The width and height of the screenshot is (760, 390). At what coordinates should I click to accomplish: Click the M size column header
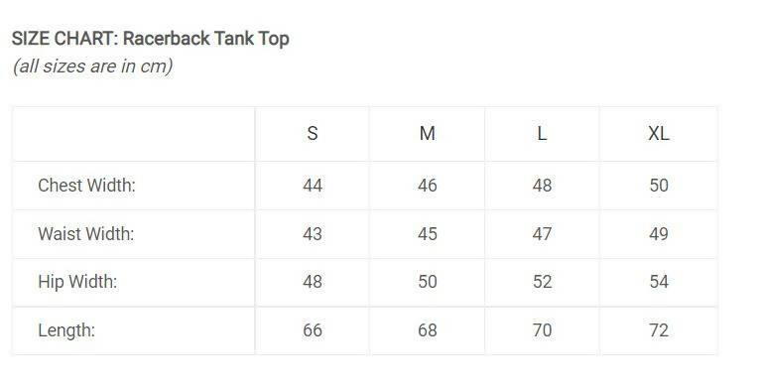(427, 133)
